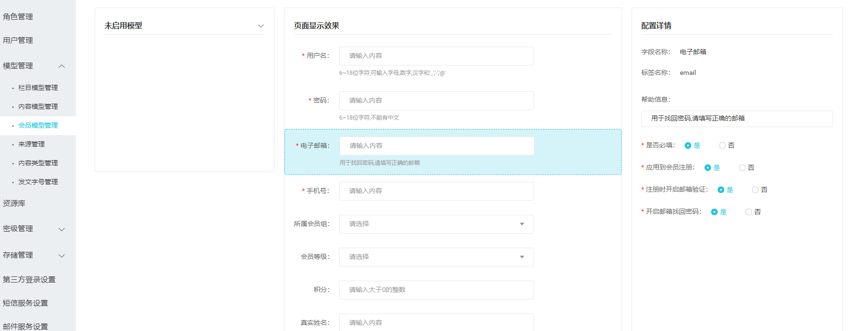Expand the 密级管理 menu chevron
The image size is (850, 331).
point(62,229)
